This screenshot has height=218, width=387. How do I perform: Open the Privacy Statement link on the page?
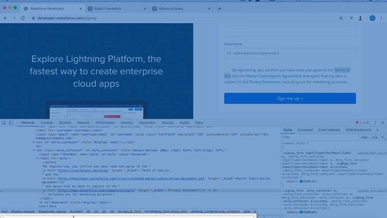(x=265, y=82)
